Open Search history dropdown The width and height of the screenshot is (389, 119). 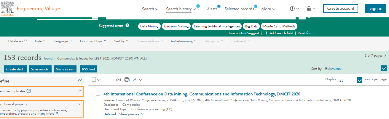coord(181,9)
